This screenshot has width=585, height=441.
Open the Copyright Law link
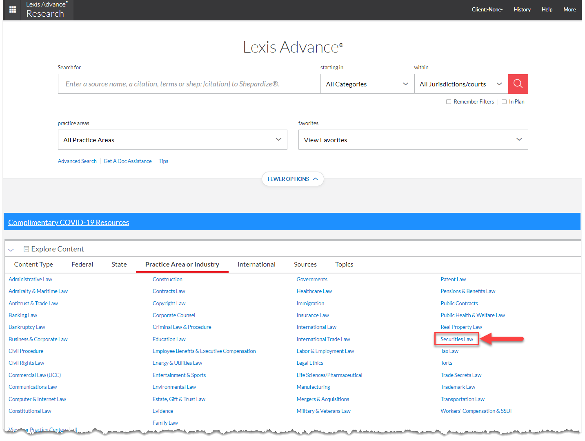point(169,303)
